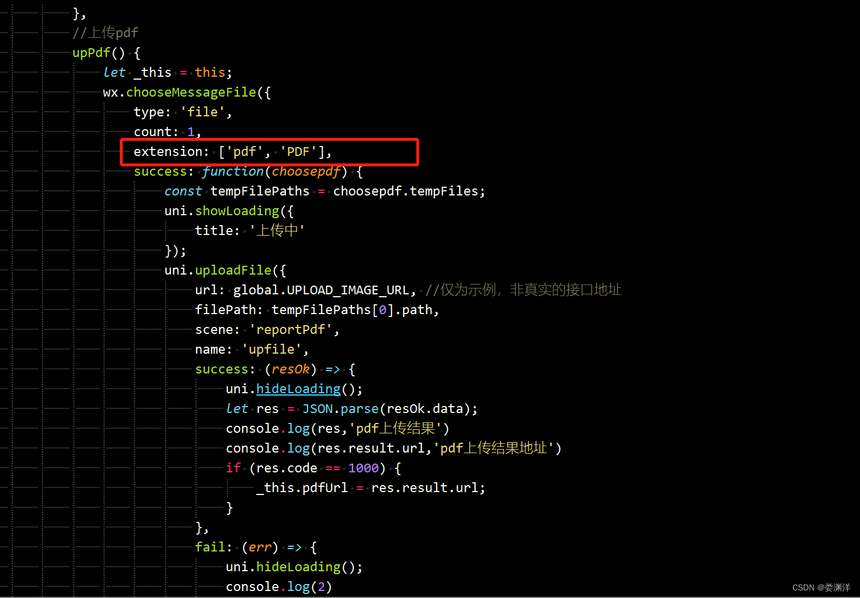
Task: Click the 'upPdf()' method name
Action: 98,52
